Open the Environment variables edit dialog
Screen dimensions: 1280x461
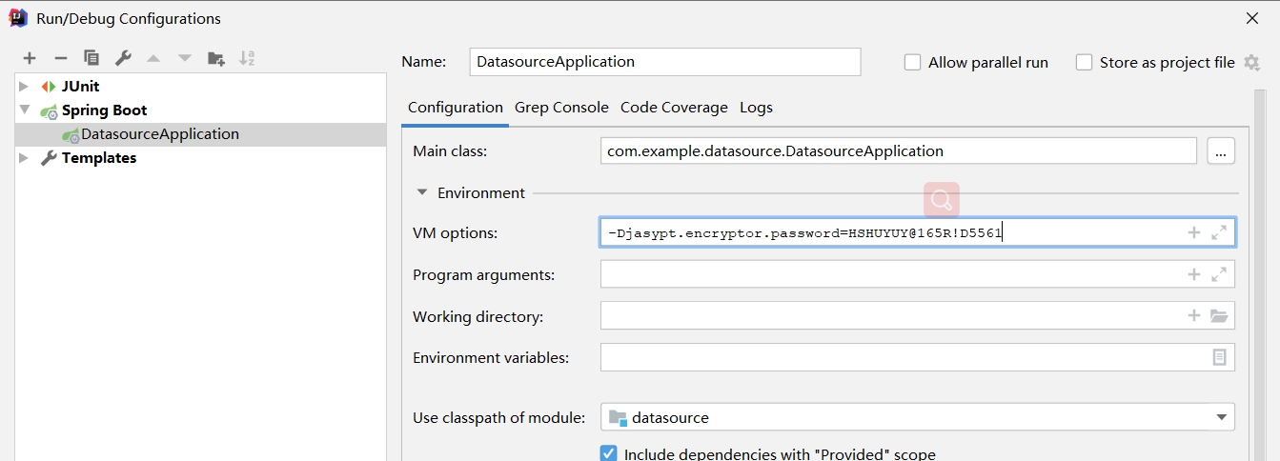pyautogui.click(x=1219, y=357)
